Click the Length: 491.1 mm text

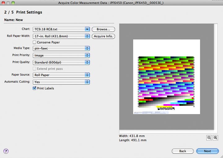[133, 140]
